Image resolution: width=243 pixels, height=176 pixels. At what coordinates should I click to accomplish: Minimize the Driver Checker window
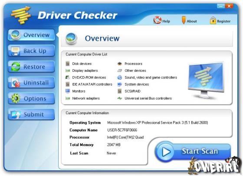click(x=221, y=6)
